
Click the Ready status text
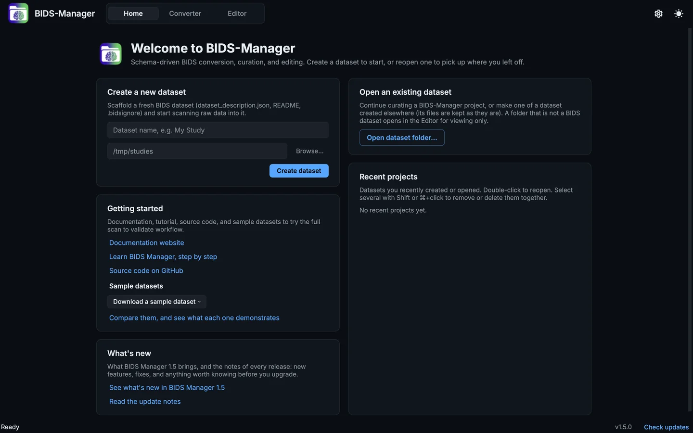pyautogui.click(x=10, y=427)
